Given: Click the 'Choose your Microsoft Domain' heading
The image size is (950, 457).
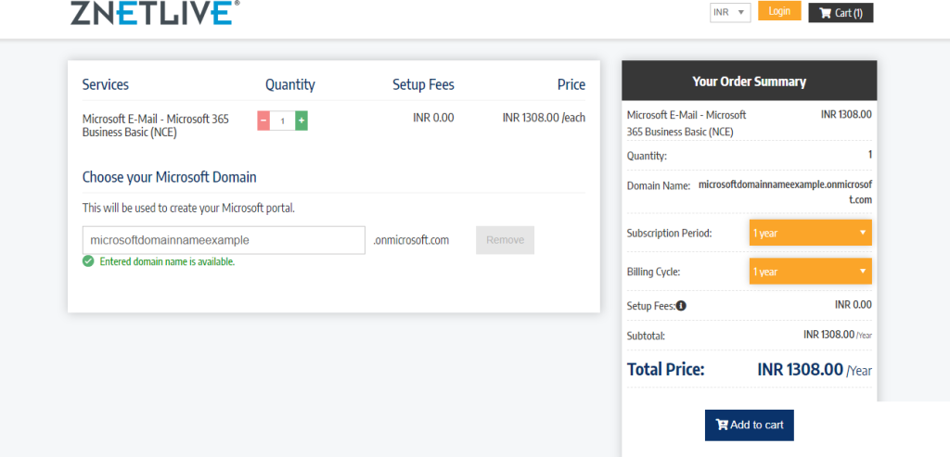Looking at the screenshot, I should pyautogui.click(x=169, y=177).
